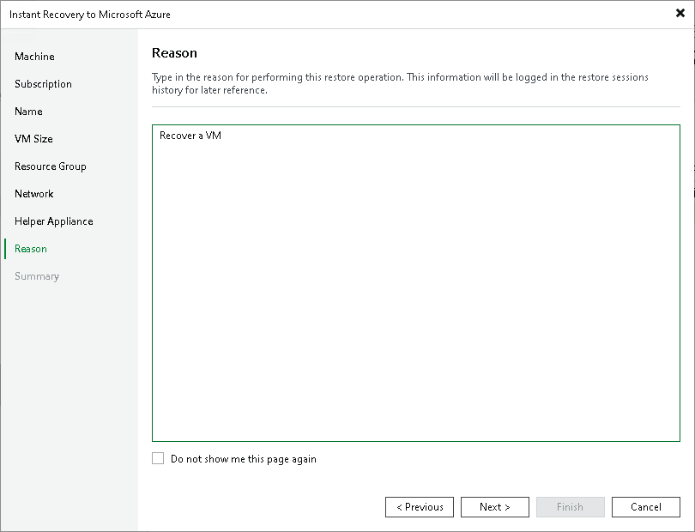Open the Subscription wizard step
695x532 pixels.
[x=44, y=84]
